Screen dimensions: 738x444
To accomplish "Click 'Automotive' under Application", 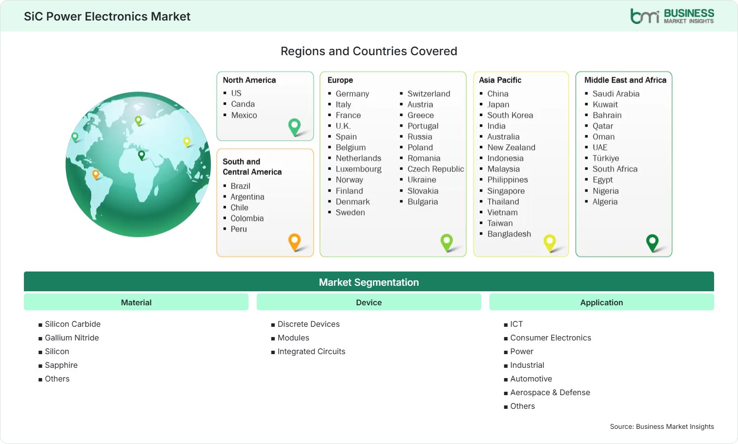I will point(531,379).
